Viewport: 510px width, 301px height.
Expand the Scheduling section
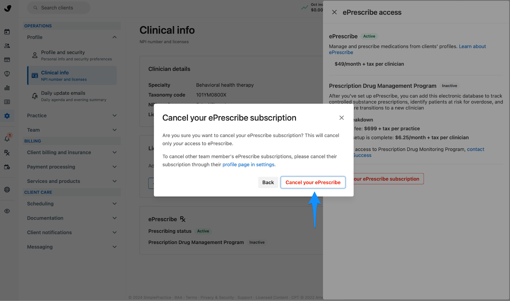tap(114, 204)
